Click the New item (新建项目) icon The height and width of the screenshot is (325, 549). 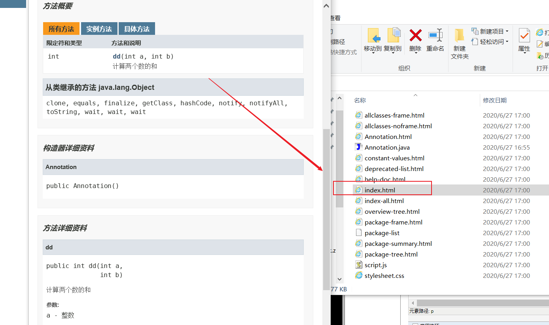point(475,31)
